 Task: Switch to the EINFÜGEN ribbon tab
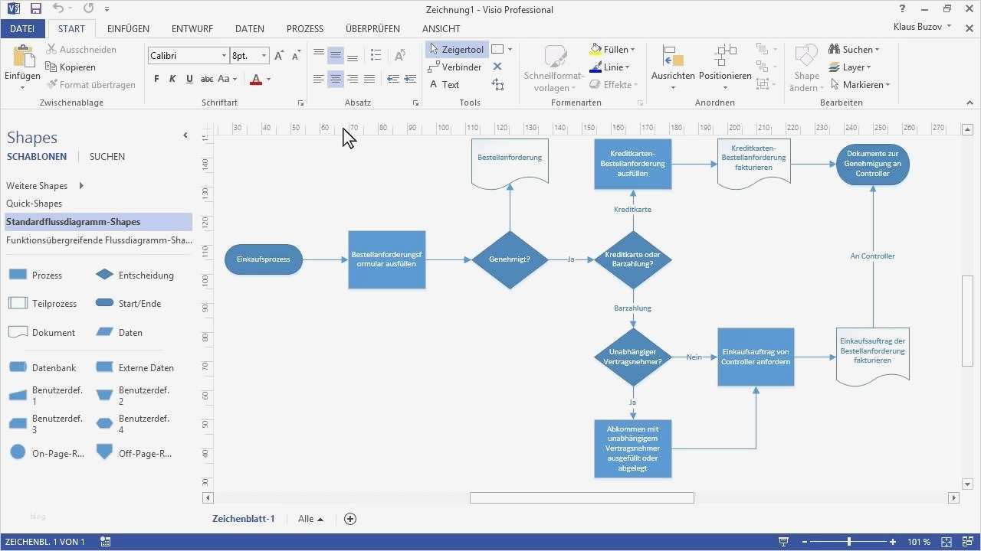[x=127, y=28]
